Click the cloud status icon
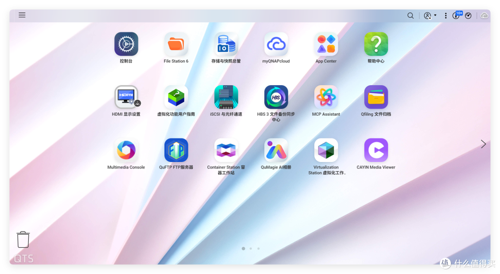This screenshot has height=274, width=500. click(484, 16)
